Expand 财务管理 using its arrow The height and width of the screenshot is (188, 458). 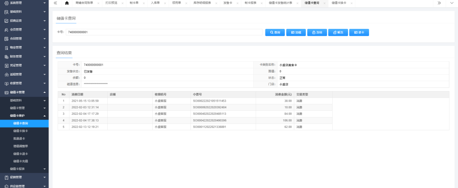45,56
